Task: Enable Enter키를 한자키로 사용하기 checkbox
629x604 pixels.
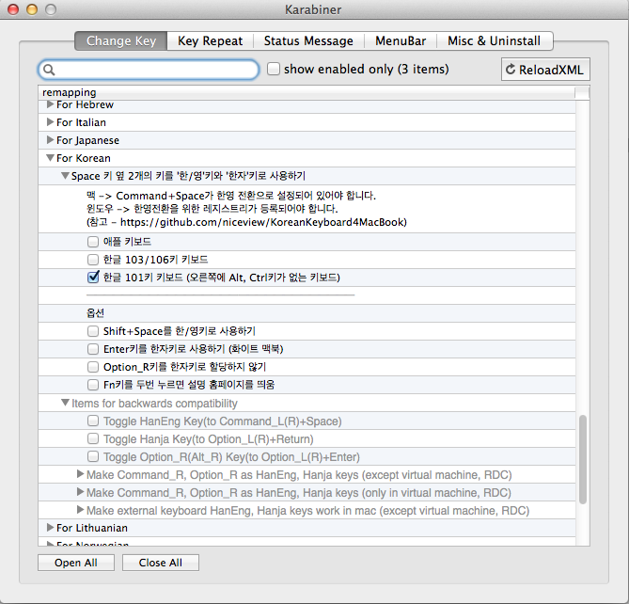Action: [93, 349]
